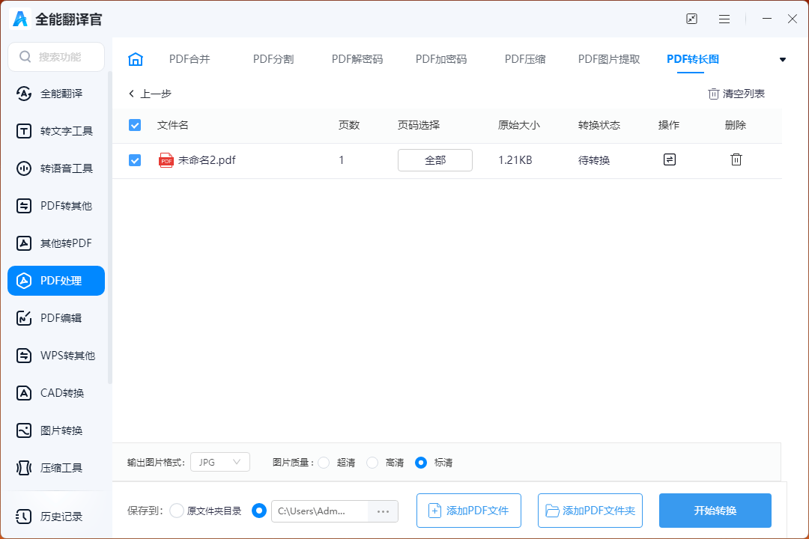This screenshot has height=539, width=809.
Task: Open the 全能翻译 sidebar tool
Action: point(56,94)
